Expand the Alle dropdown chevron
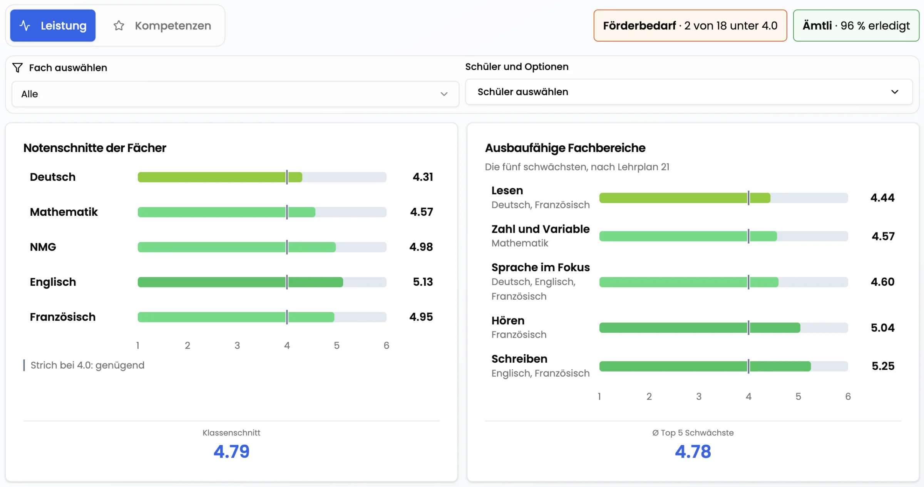Image resolution: width=924 pixels, height=487 pixels. [x=444, y=94]
